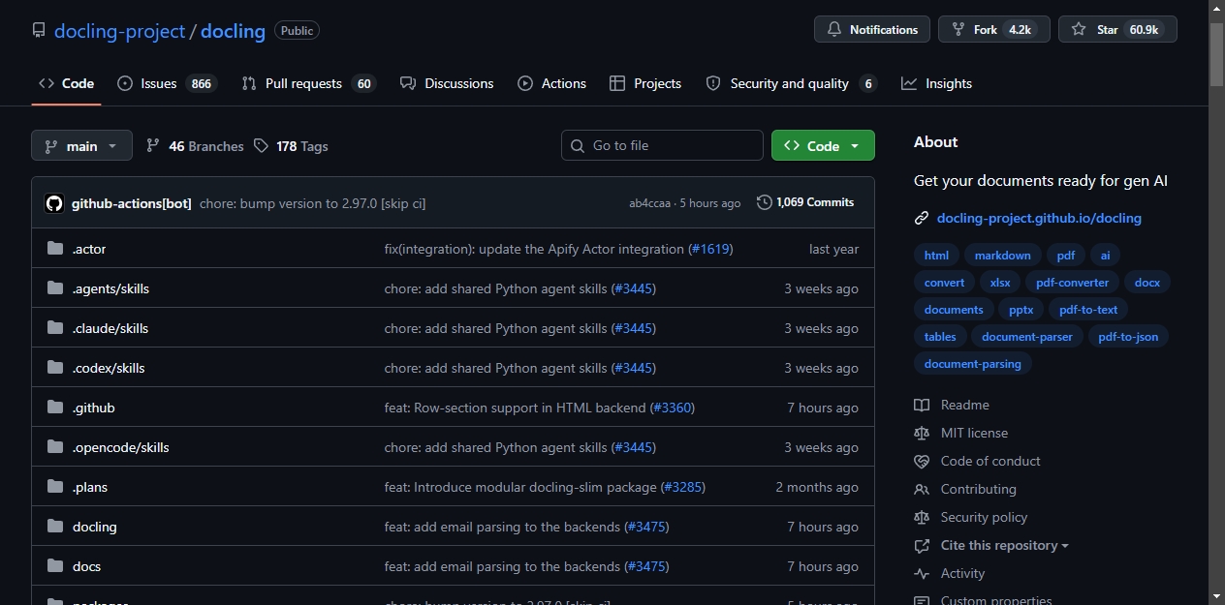Click the scrollbar down arrow
The width and height of the screenshot is (1225, 605).
pos(1217,596)
